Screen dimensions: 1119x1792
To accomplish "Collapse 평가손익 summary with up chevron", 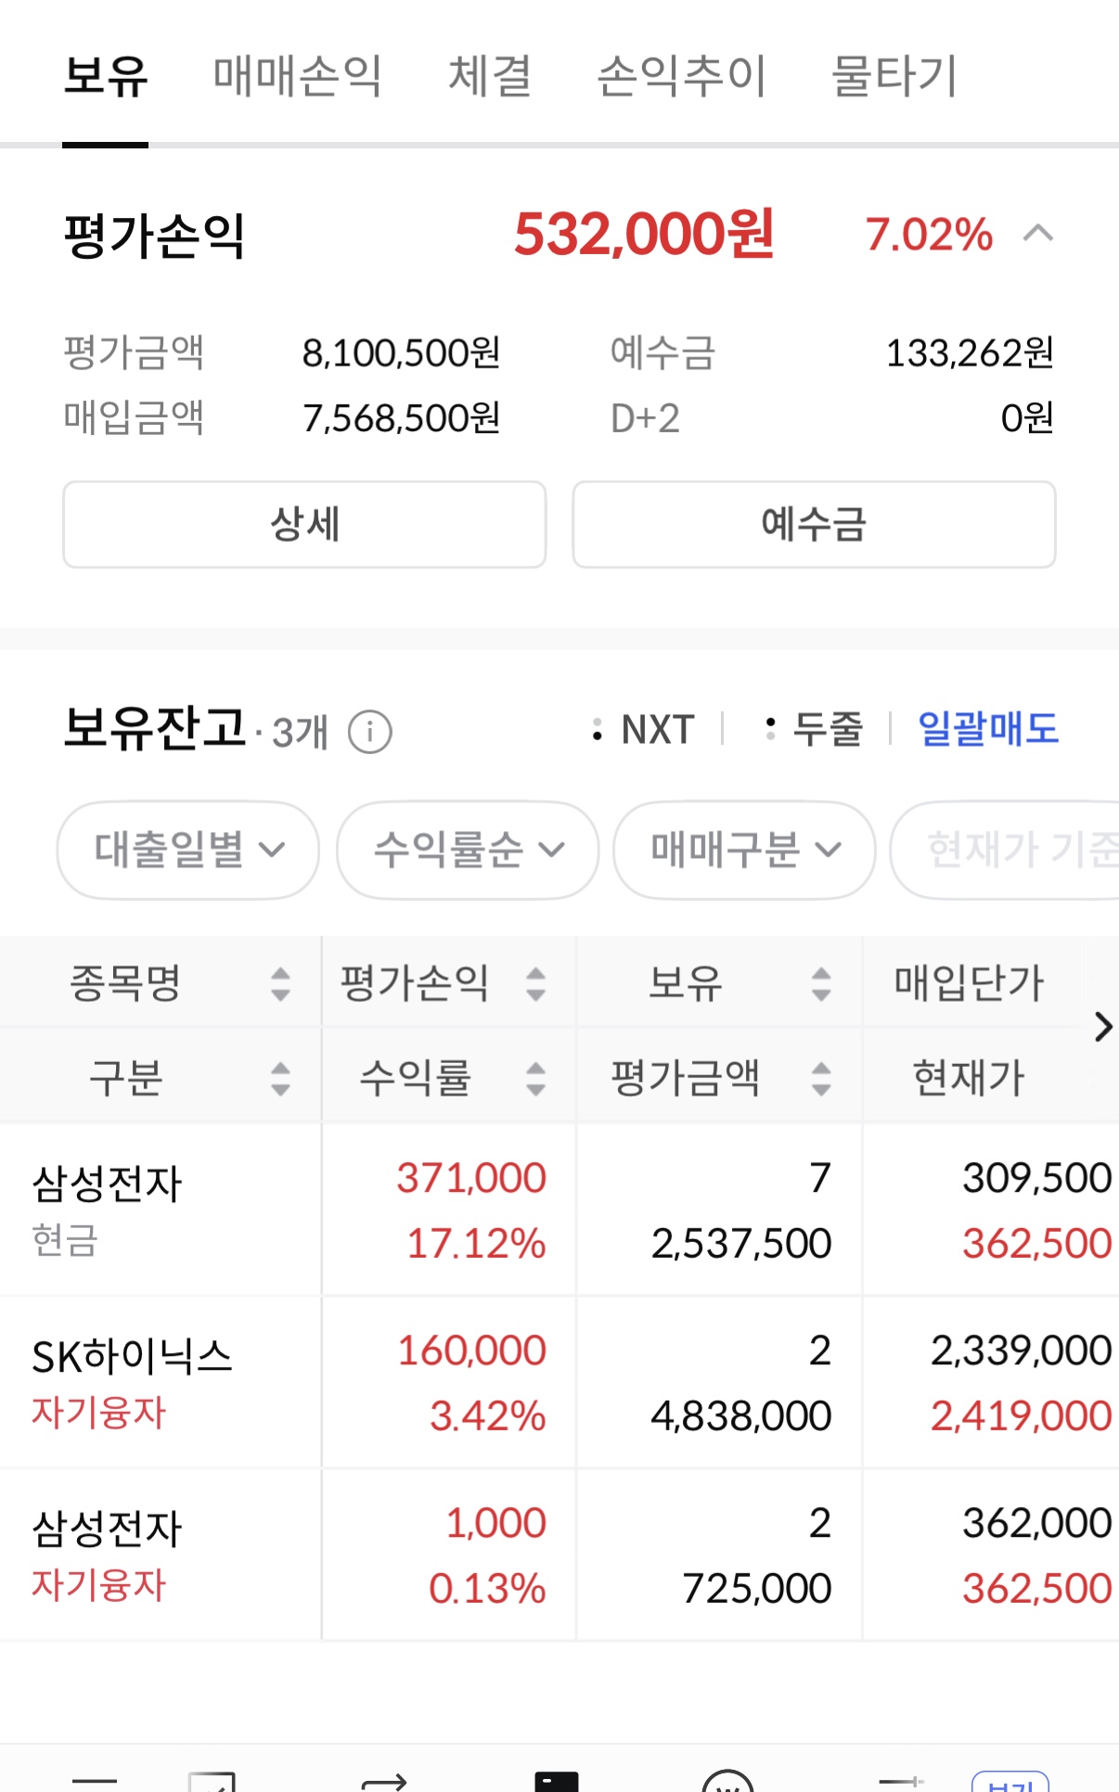I will [x=1037, y=234].
